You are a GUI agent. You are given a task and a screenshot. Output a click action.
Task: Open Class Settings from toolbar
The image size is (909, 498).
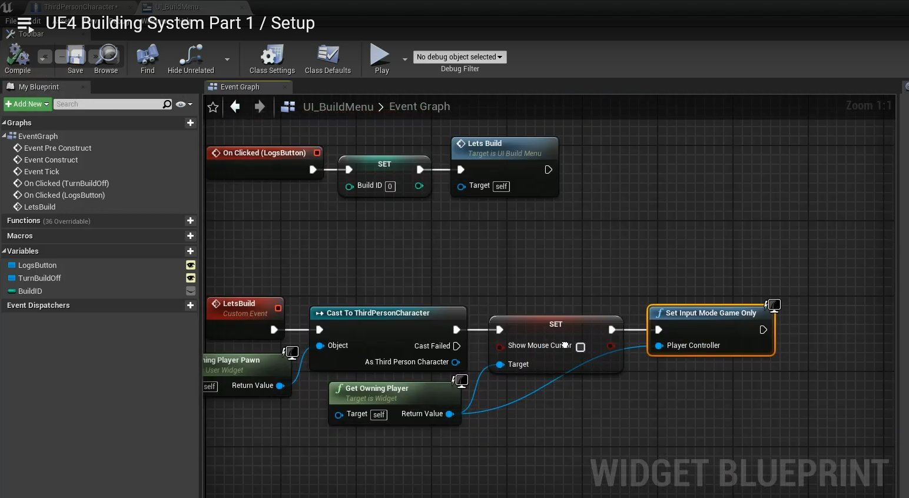tap(272, 56)
